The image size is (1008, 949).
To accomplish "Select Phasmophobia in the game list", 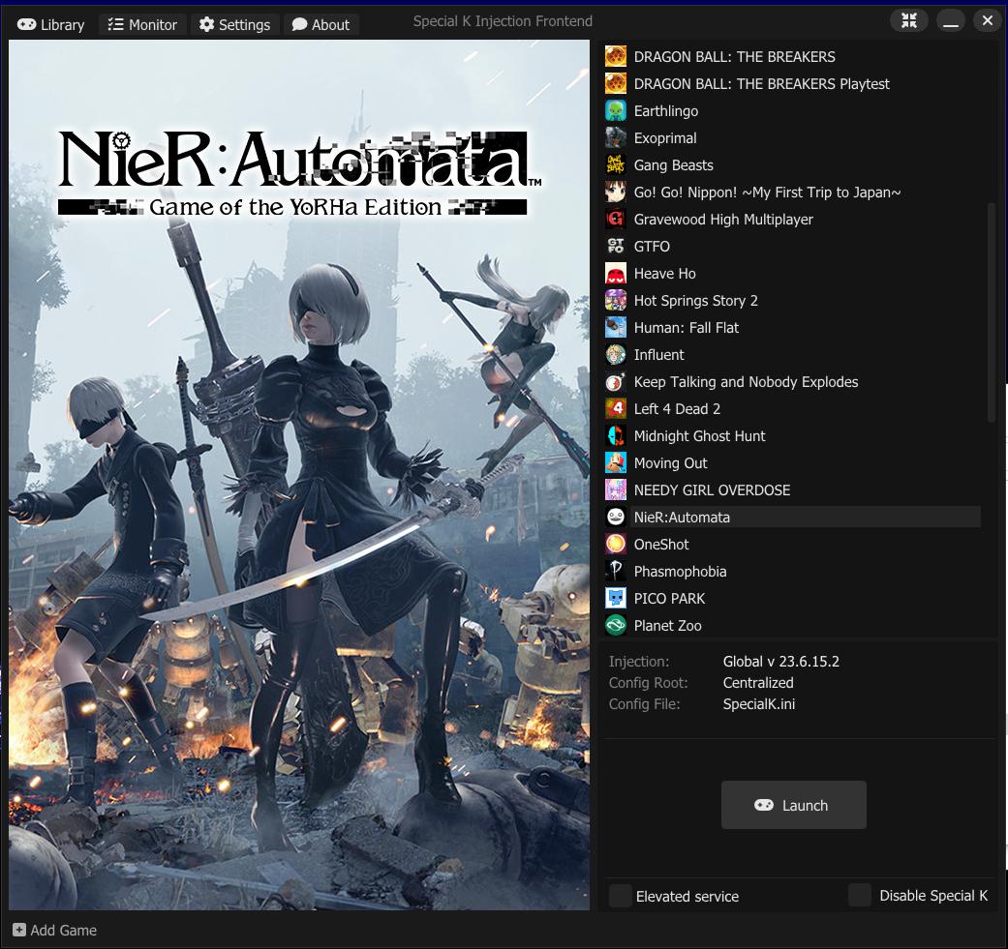I will (680, 571).
